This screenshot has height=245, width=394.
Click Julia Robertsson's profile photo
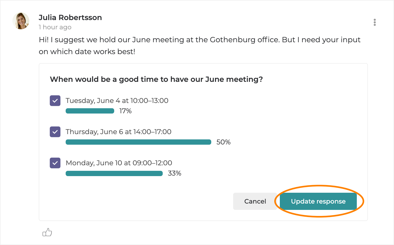21,21
